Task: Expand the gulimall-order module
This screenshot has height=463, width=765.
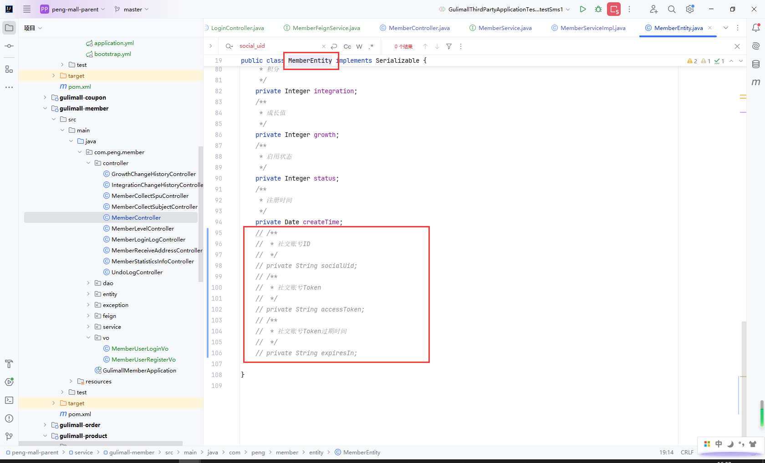Action: (45, 425)
